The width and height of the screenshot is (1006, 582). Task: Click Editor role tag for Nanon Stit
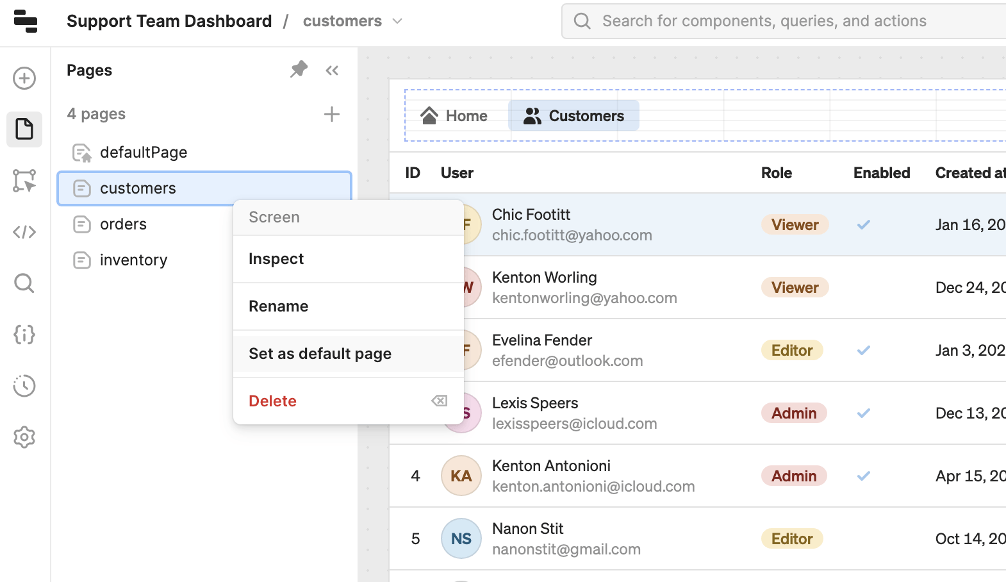pos(792,539)
